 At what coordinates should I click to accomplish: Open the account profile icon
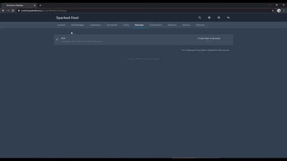pos(219,18)
